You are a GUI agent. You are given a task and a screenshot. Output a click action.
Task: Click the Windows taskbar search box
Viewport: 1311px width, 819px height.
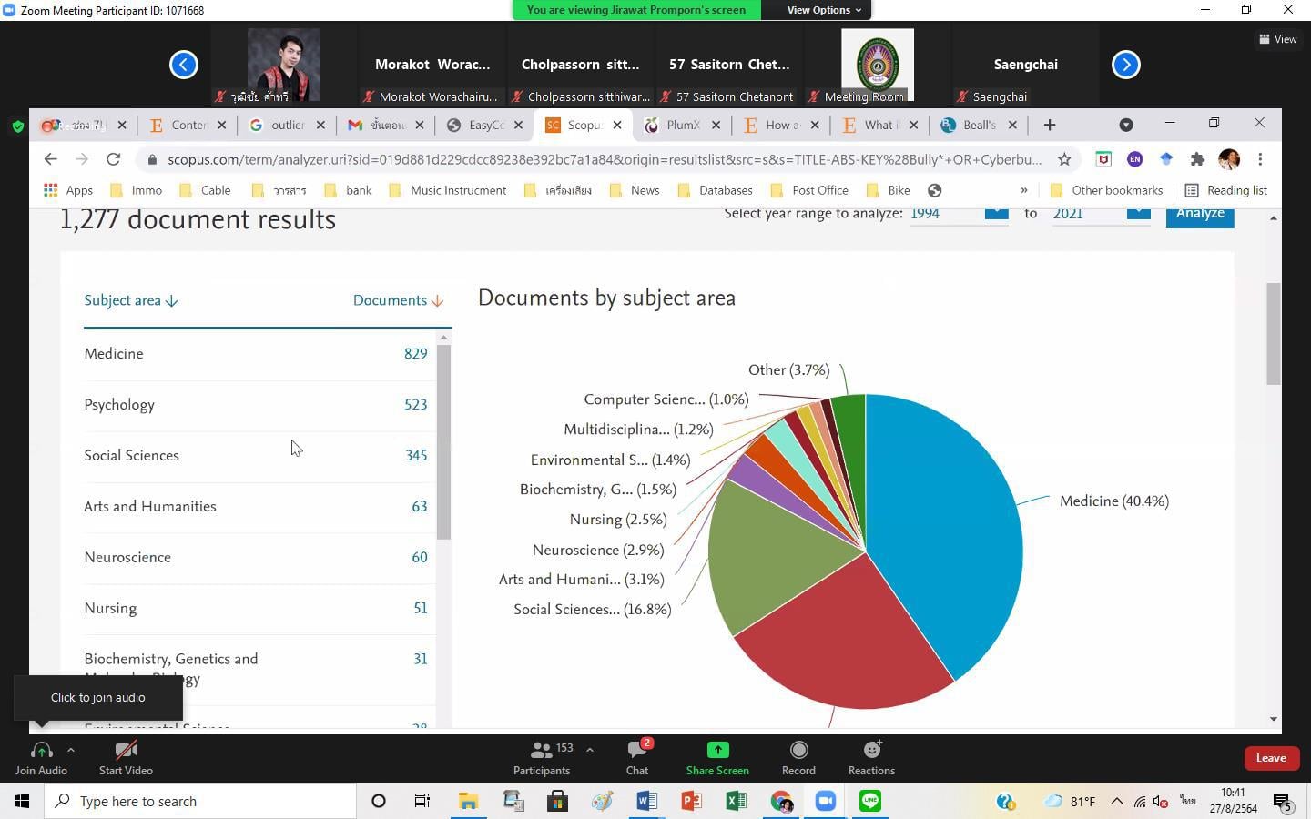pyautogui.click(x=200, y=801)
